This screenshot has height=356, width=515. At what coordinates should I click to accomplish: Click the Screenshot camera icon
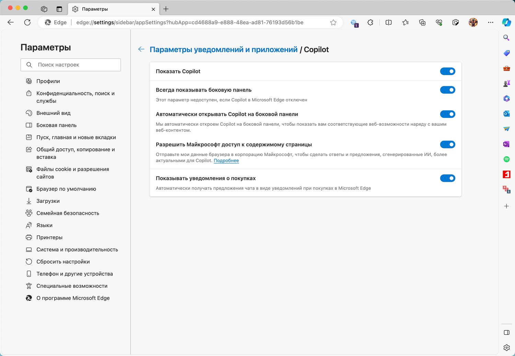[456, 22]
